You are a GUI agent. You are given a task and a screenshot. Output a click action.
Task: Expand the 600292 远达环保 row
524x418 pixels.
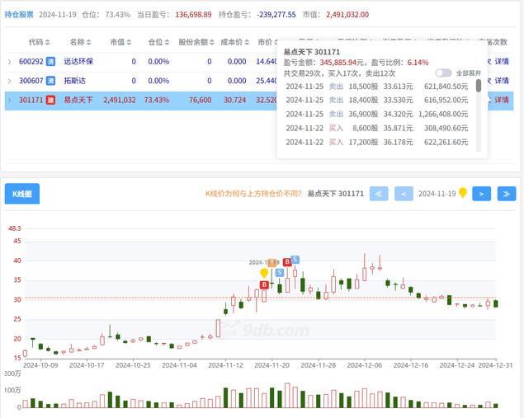(10, 61)
